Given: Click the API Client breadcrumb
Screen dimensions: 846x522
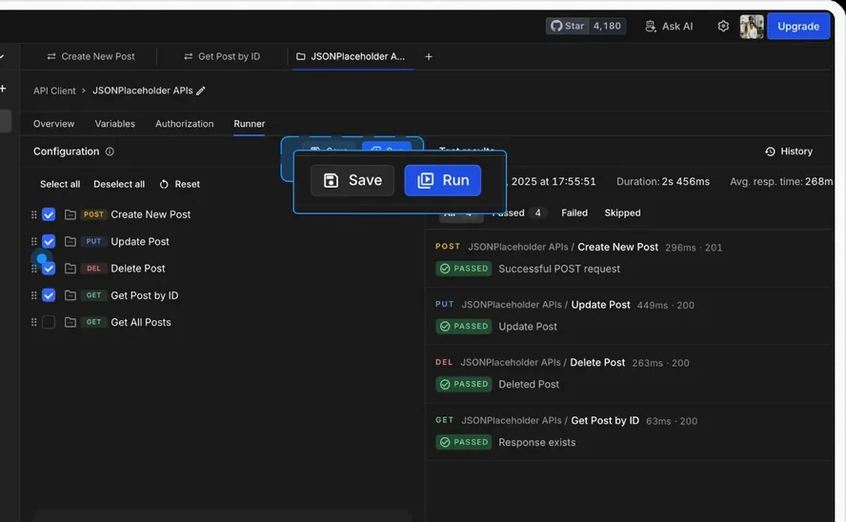Looking at the screenshot, I should click(x=54, y=91).
